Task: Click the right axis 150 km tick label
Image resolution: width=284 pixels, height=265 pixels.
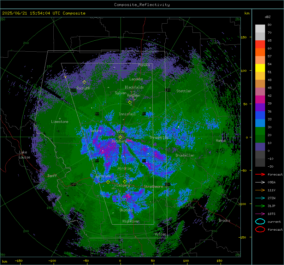Action: tap(244, 37)
